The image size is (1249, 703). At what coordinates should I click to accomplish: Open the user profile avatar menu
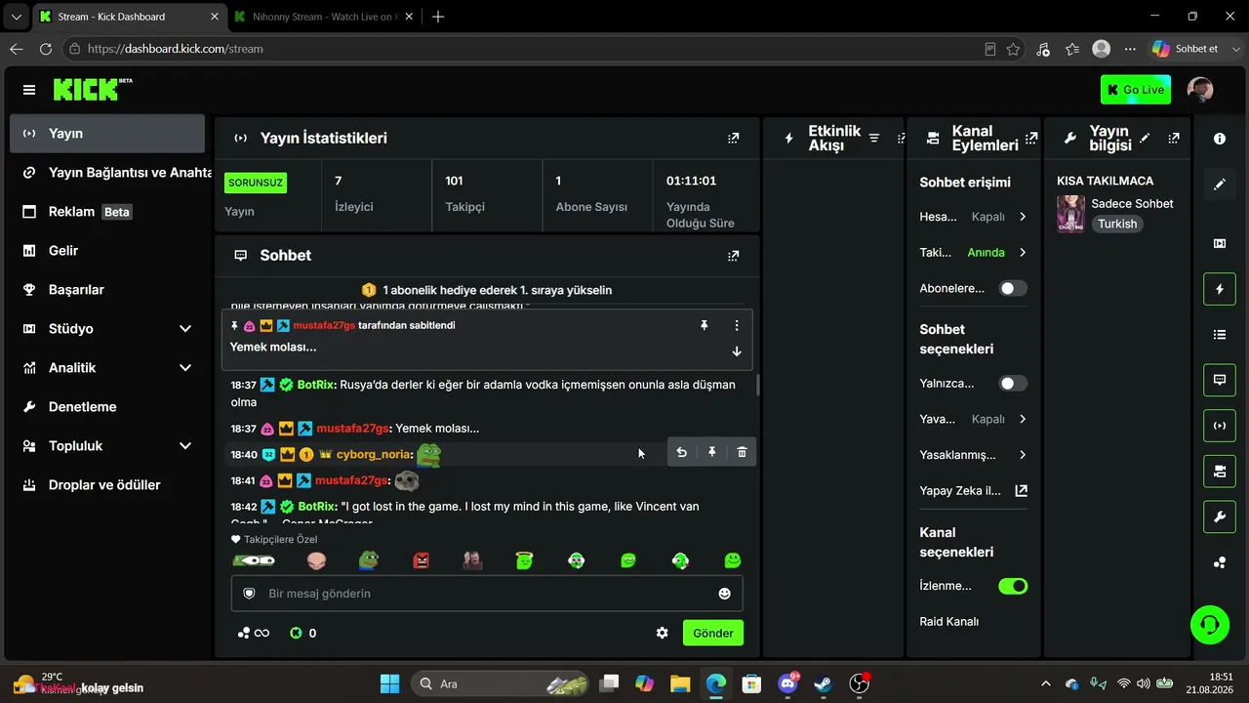1200,90
